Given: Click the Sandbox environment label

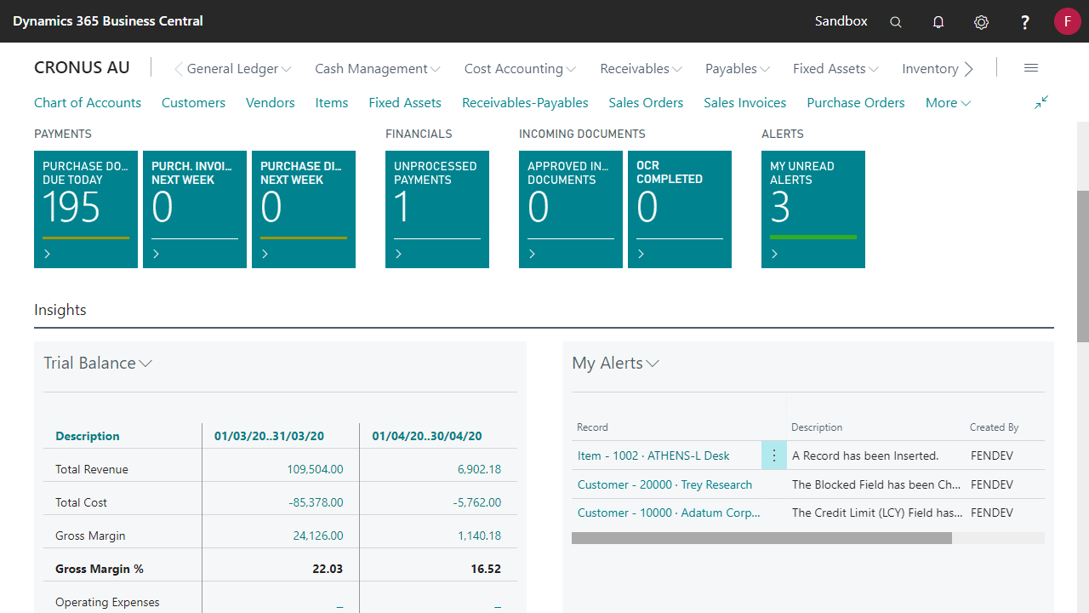Looking at the screenshot, I should point(841,21).
